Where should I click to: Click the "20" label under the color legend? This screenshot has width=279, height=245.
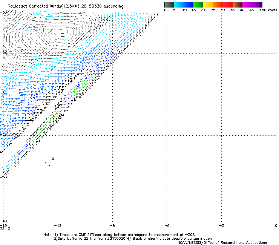click(x=202, y=10)
